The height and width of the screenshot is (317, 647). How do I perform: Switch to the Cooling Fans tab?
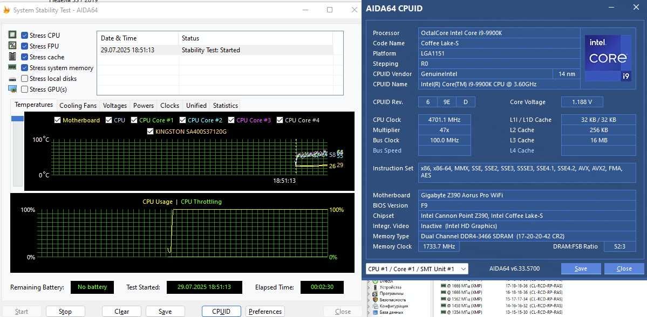tap(78, 106)
